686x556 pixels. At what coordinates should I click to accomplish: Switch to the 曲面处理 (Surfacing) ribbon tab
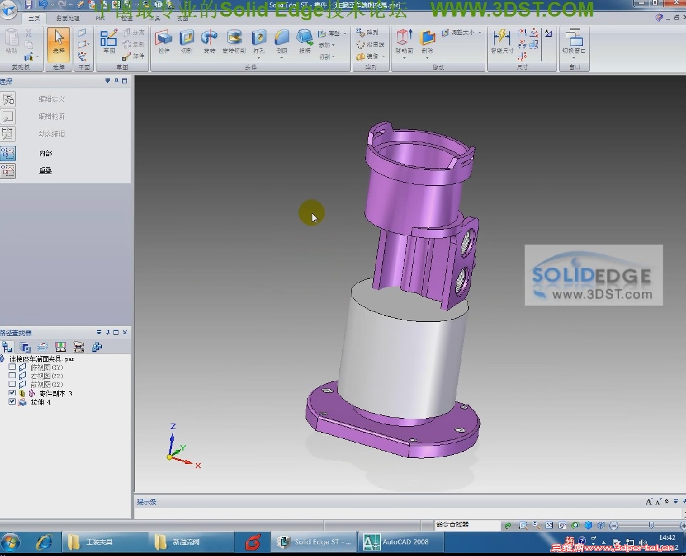[x=68, y=18]
